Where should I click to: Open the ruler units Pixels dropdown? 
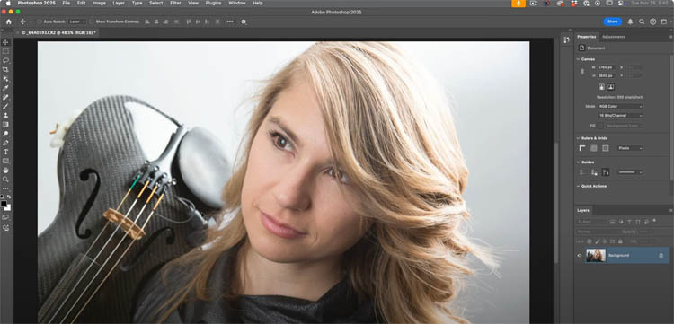pos(630,148)
